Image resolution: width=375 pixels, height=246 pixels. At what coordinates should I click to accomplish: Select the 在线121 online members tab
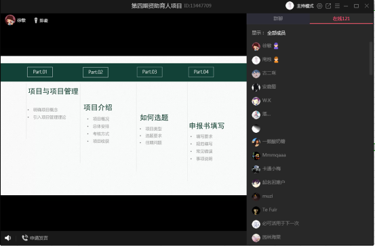point(341,19)
